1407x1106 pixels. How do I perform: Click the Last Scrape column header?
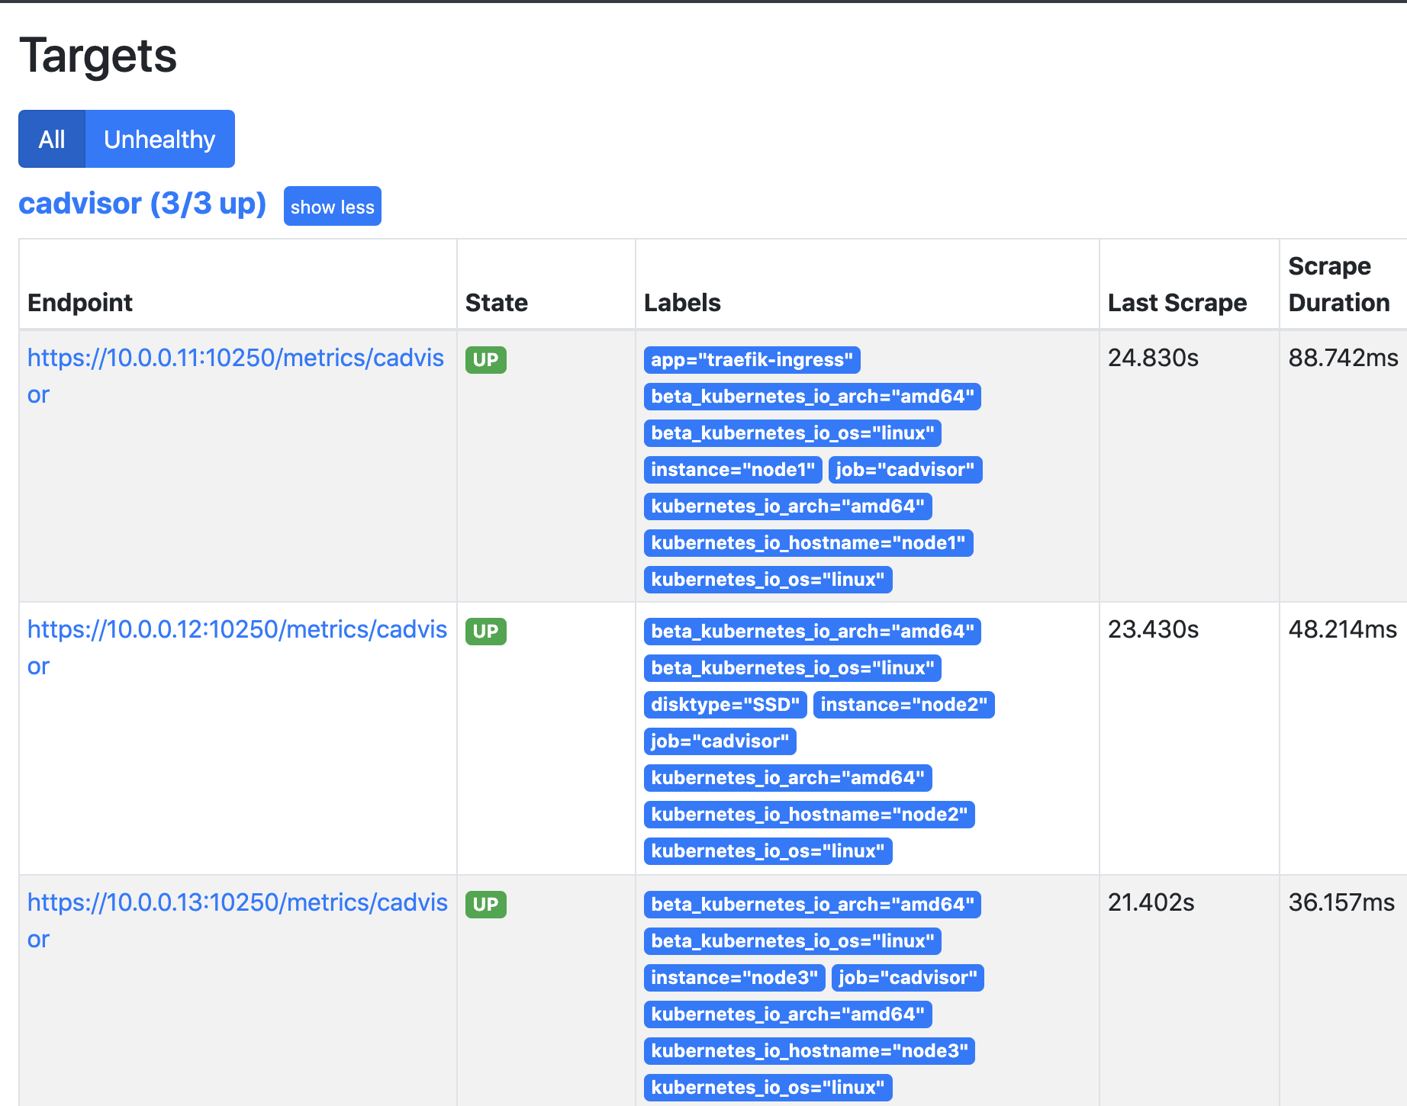[x=1177, y=303]
